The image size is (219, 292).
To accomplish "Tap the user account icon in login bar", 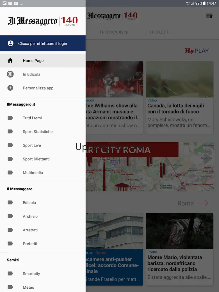I will pyautogui.click(x=10, y=44).
